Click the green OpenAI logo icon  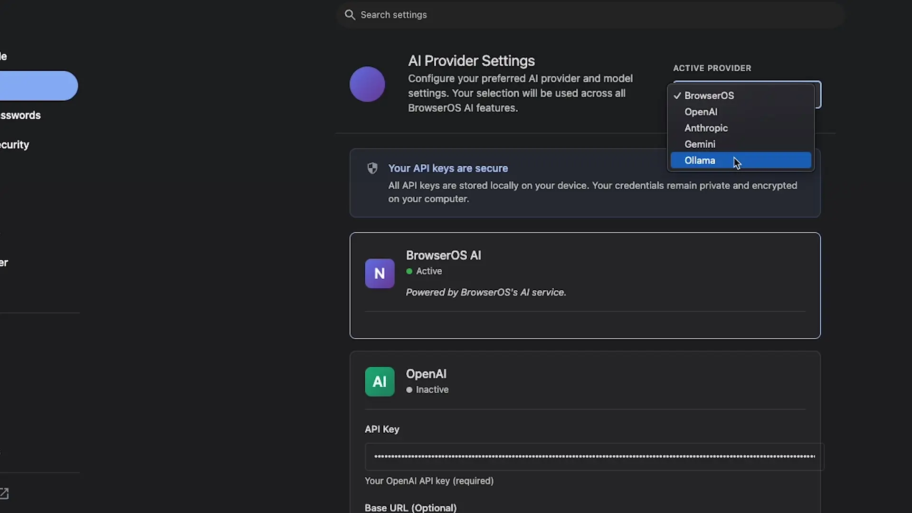(x=380, y=381)
